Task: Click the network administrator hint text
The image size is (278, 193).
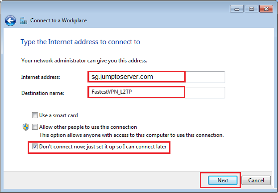Action: pos(84,61)
